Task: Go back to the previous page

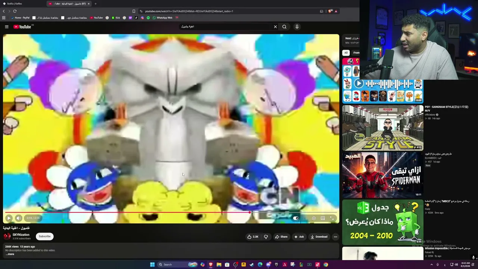Action: click(4, 11)
